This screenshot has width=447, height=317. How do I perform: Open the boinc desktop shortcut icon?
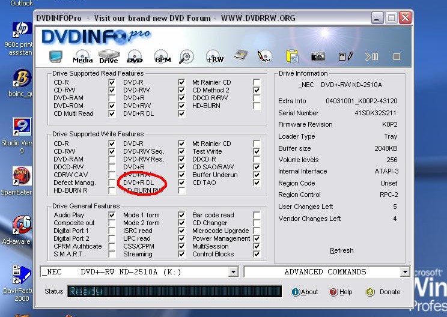[x=22, y=77]
